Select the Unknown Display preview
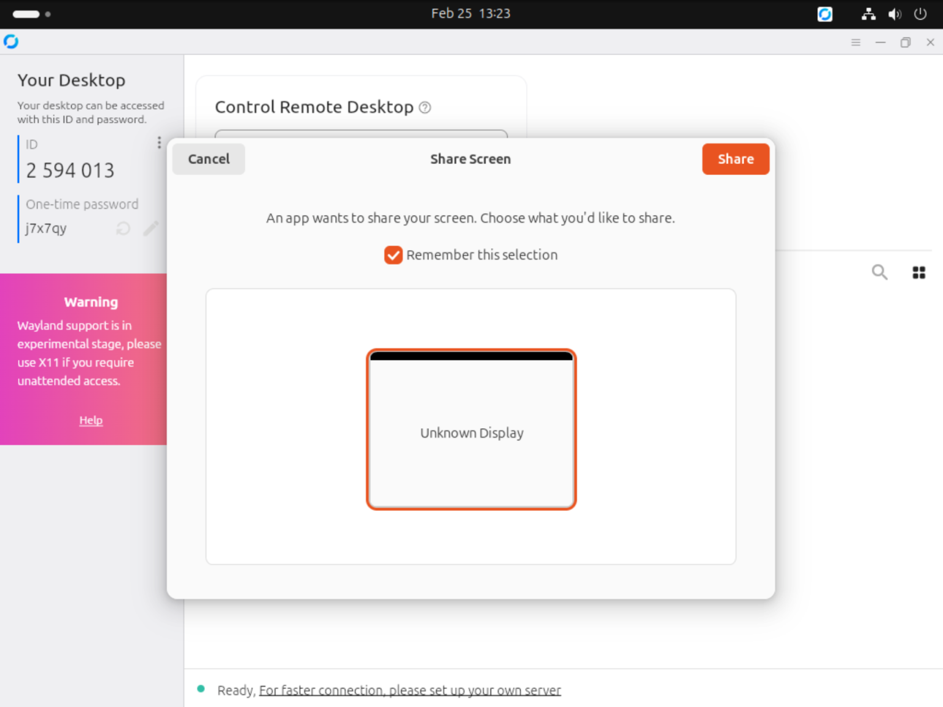The height and width of the screenshot is (707, 943). [471, 429]
